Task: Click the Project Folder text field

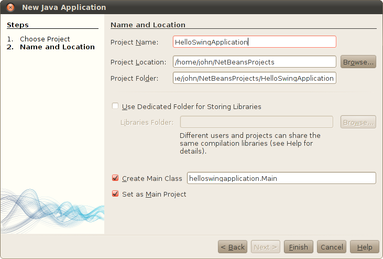Action: point(255,78)
